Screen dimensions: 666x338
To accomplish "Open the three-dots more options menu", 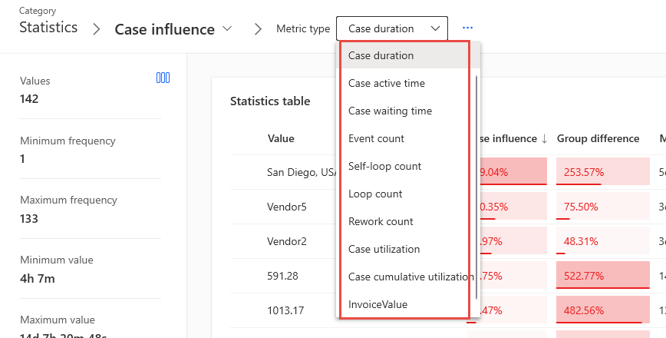I will pos(469,28).
